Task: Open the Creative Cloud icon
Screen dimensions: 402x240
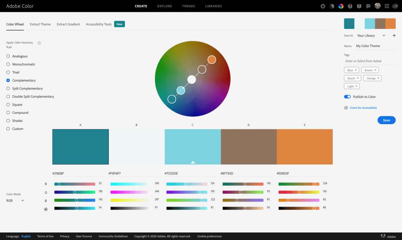Action: tap(395, 6)
